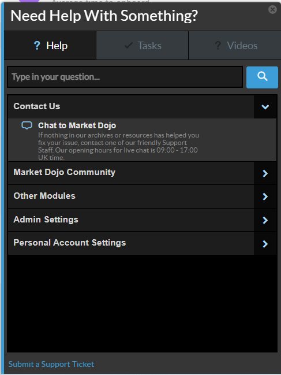Expand the Personal Account Settings chevron

coord(265,244)
